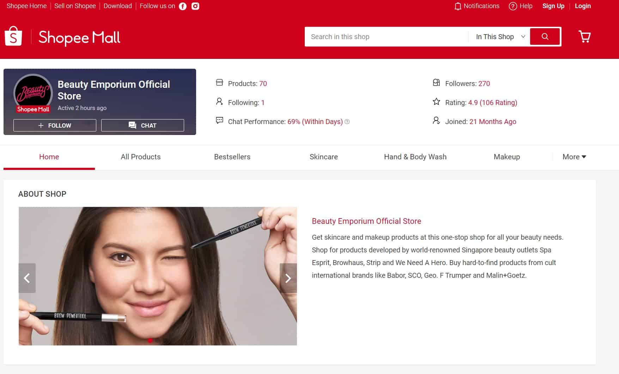Click the Following count 1
619x374 pixels.
[x=263, y=103]
